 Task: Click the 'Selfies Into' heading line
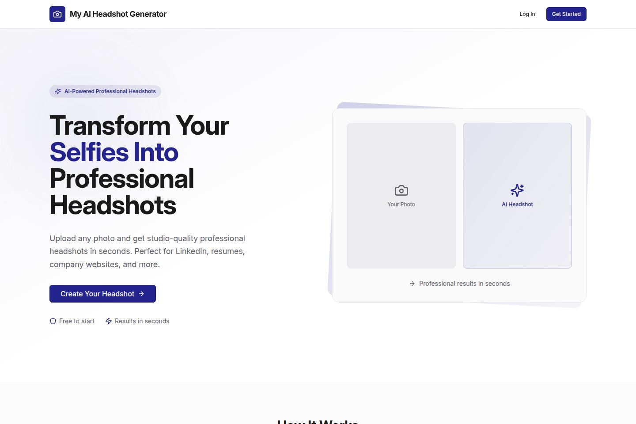click(x=114, y=152)
